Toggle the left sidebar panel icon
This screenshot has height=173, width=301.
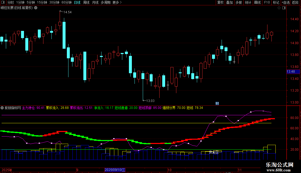point(3,2)
